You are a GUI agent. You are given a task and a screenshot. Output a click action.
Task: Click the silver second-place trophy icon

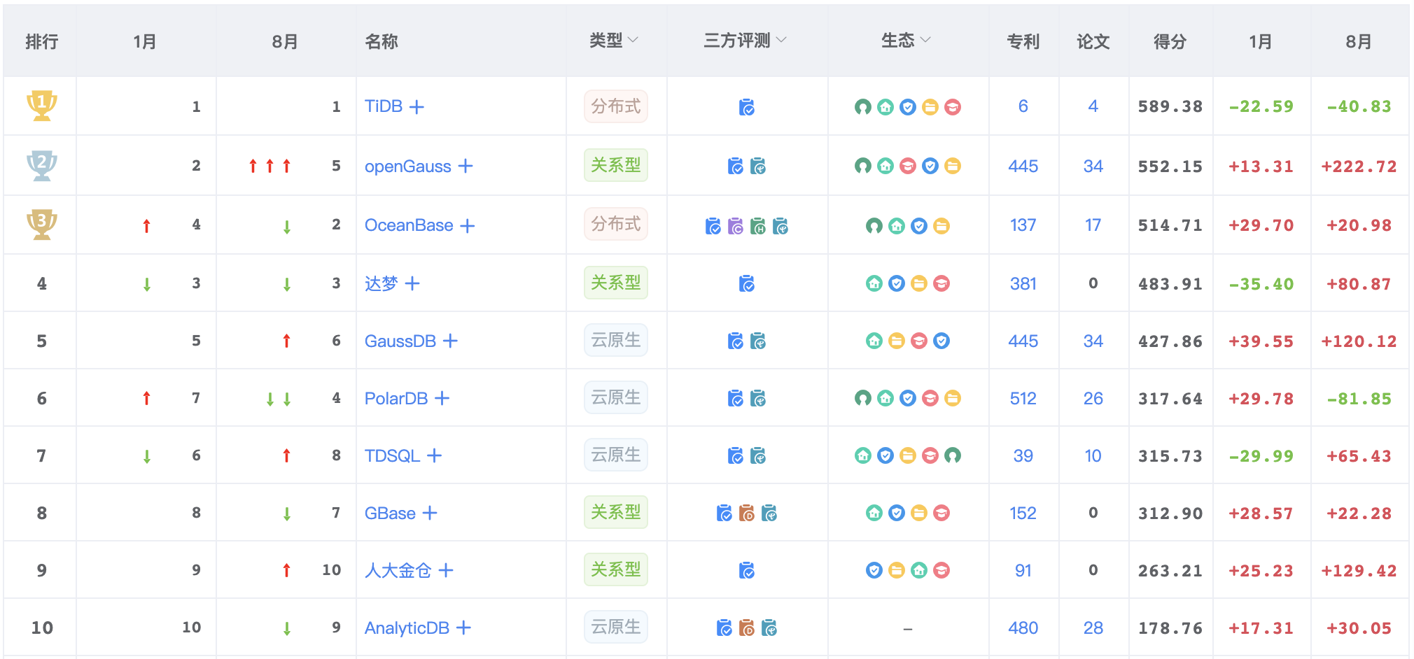click(41, 166)
